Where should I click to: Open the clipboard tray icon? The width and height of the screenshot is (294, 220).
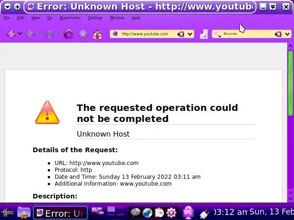pyautogui.click(x=159, y=213)
